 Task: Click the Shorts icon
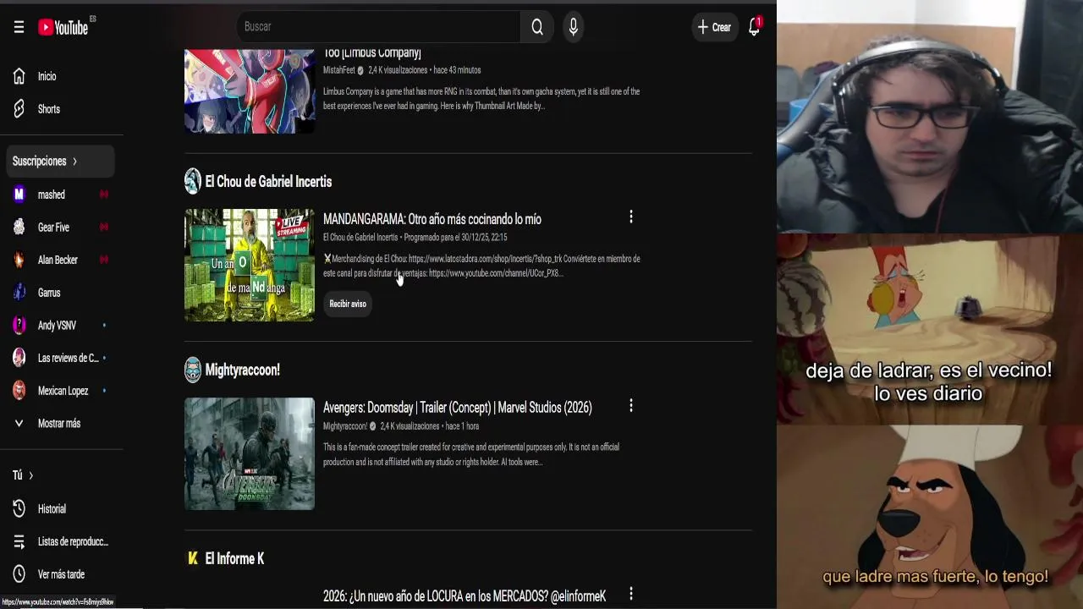click(x=19, y=109)
